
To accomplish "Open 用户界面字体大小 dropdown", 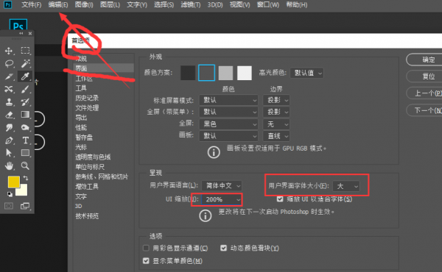I will [346, 186].
